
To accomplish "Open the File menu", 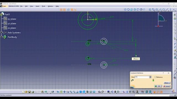I will (21, 6).
